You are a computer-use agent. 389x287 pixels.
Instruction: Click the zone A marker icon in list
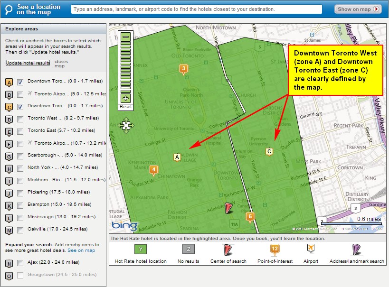(x=9, y=83)
